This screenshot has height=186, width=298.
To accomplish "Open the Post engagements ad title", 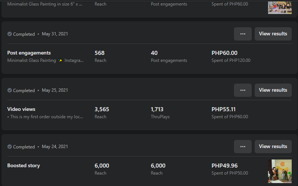I will pos(29,53).
